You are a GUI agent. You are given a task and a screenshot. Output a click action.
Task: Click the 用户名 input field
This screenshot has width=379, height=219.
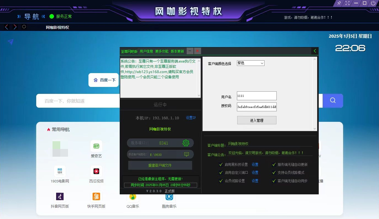[x=257, y=96]
